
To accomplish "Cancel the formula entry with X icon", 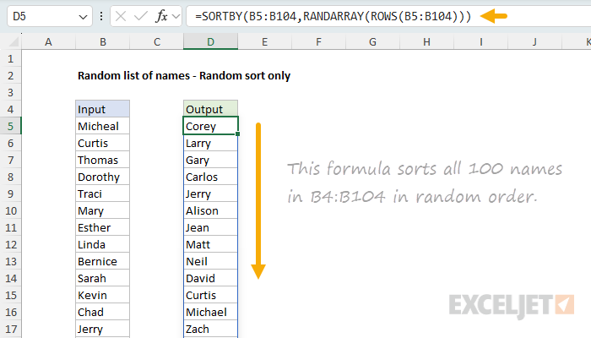I will pos(121,16).
